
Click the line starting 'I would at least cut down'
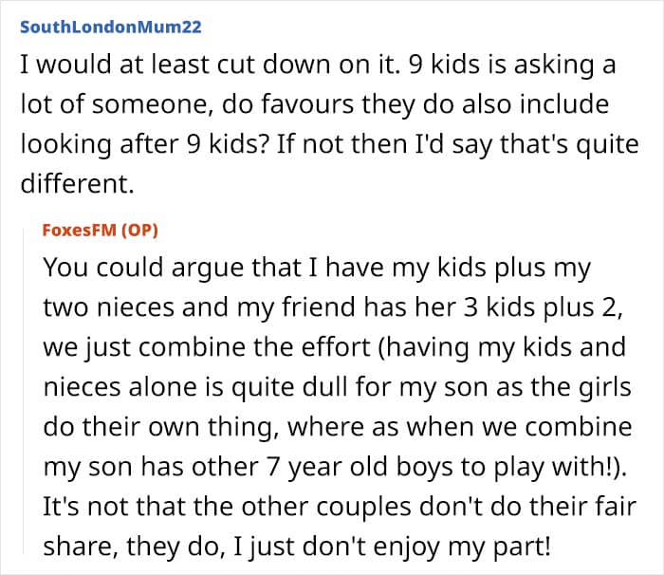(318, 65)
